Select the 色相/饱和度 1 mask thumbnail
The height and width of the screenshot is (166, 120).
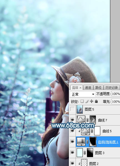click(93, 142)
